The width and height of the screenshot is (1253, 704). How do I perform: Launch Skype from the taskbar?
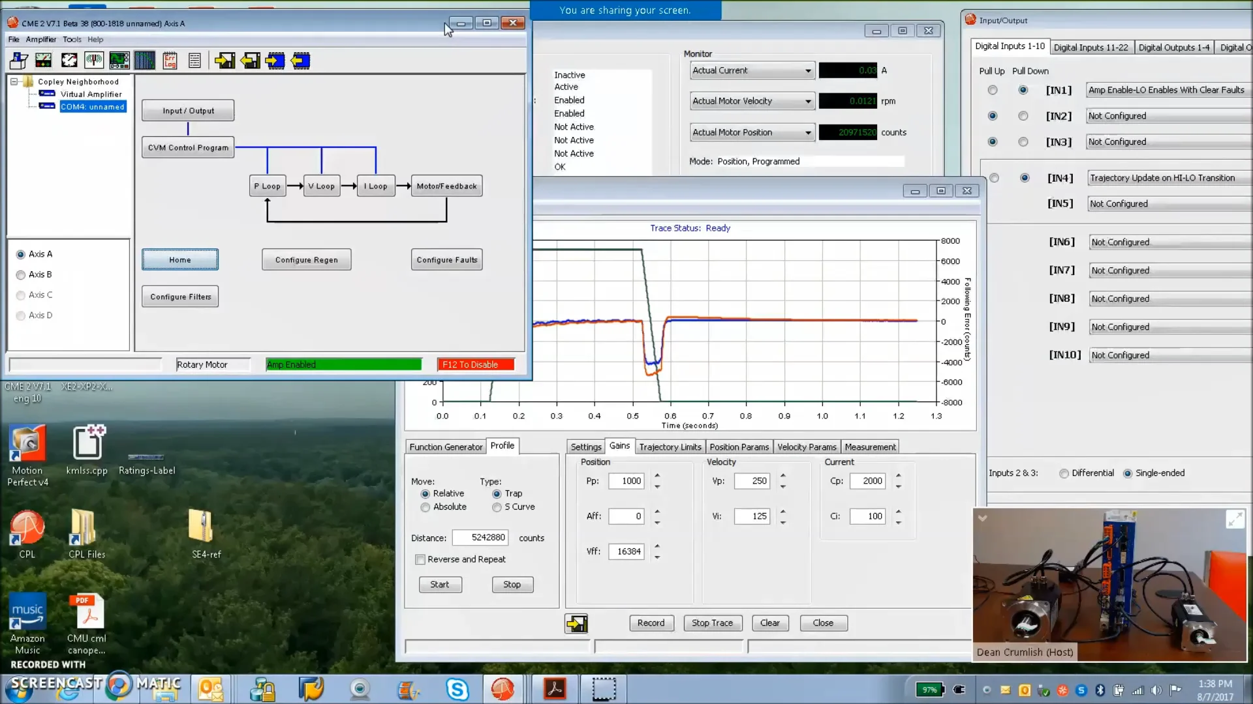tap(457, 689)
